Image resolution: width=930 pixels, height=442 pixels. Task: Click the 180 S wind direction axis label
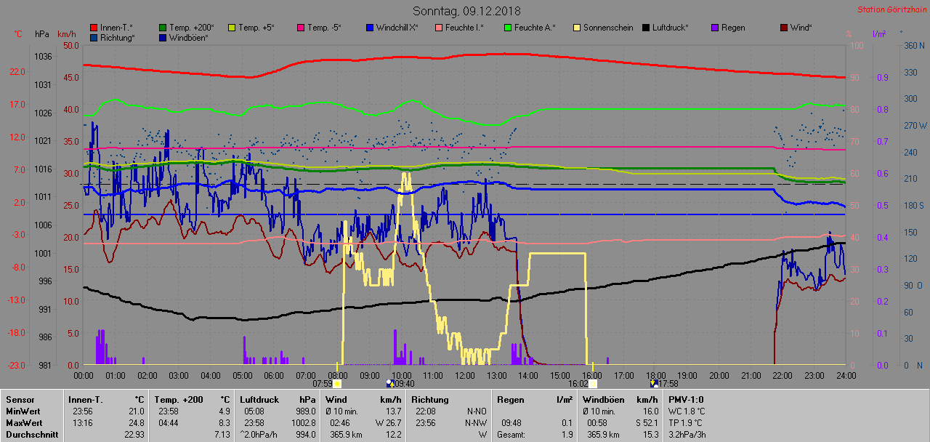click(x=915, y=206)
